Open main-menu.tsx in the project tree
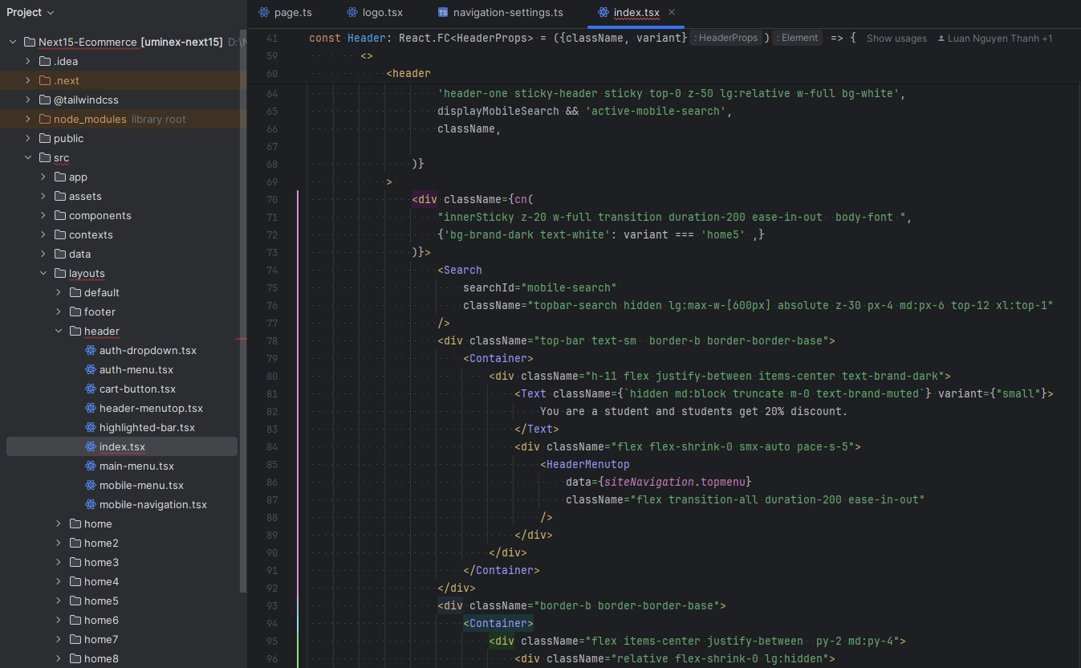 [x=136, y=466]
